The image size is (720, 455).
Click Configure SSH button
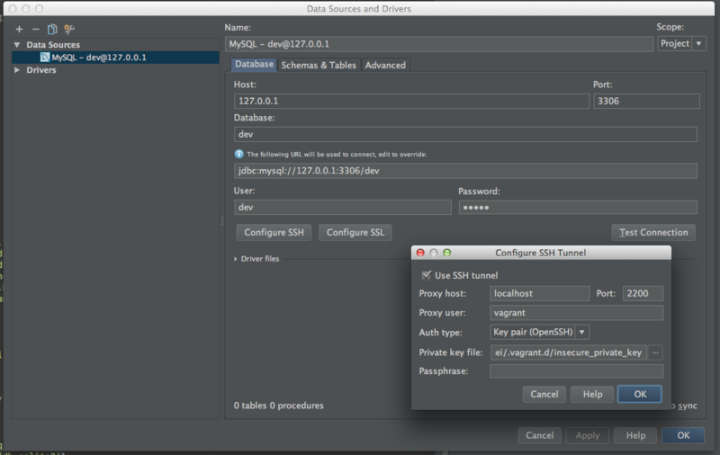(x=274, y=233)
